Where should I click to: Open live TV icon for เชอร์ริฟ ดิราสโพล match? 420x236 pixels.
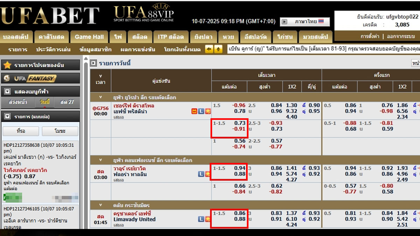click(x=194, y=111)
